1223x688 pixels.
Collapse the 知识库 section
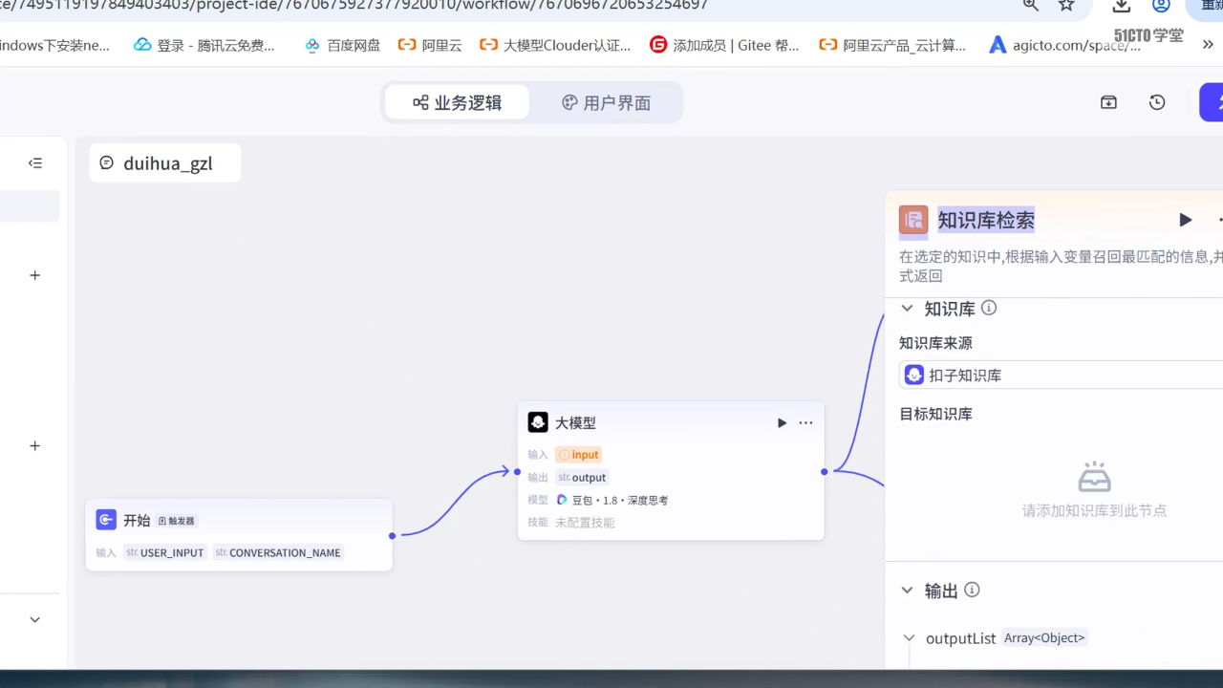click(907, 308)
